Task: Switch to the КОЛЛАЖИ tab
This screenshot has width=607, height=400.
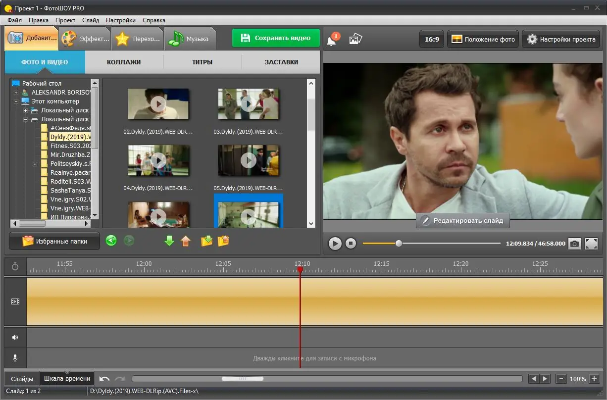Action: [124, 62]
